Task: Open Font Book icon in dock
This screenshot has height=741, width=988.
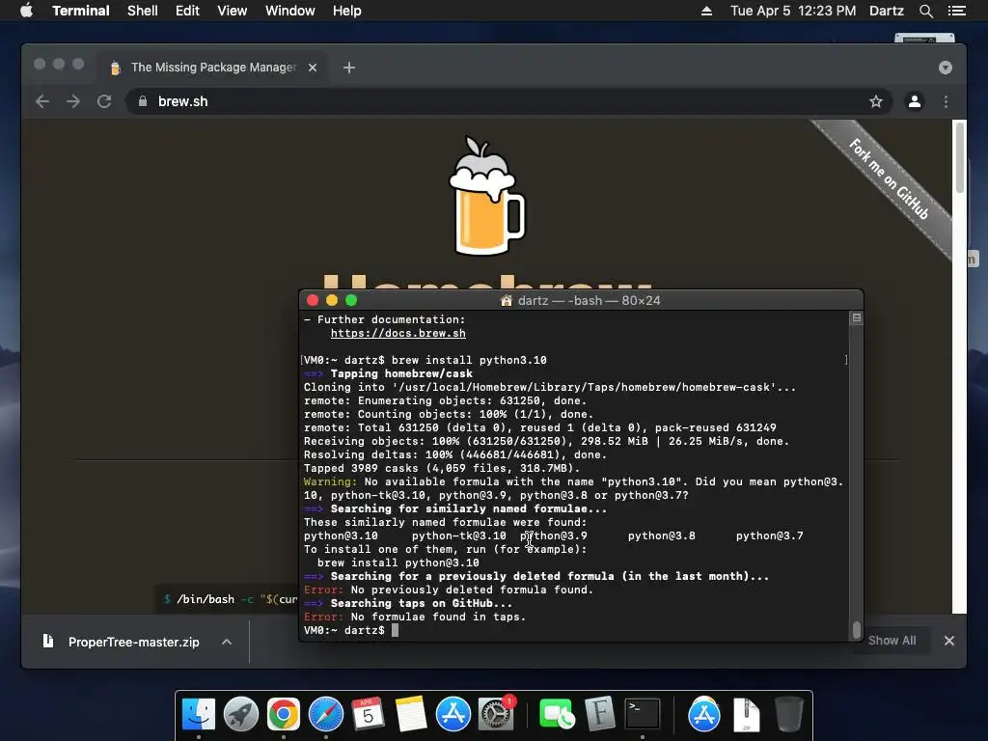Action: click(599, 714)
